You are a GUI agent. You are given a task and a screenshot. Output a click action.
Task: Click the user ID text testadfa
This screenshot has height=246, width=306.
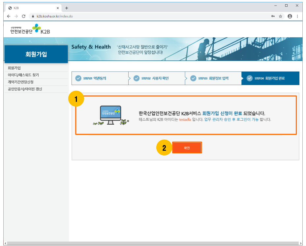coord(185,119)
